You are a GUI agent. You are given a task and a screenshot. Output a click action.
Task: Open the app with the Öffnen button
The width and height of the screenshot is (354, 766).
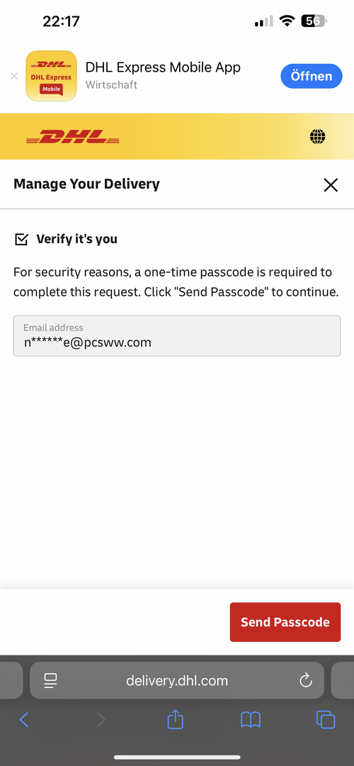311,76
